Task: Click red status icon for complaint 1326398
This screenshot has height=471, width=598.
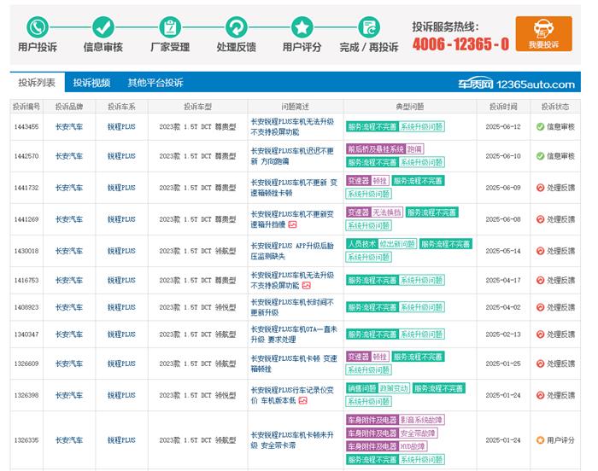Action: point(540,395)
